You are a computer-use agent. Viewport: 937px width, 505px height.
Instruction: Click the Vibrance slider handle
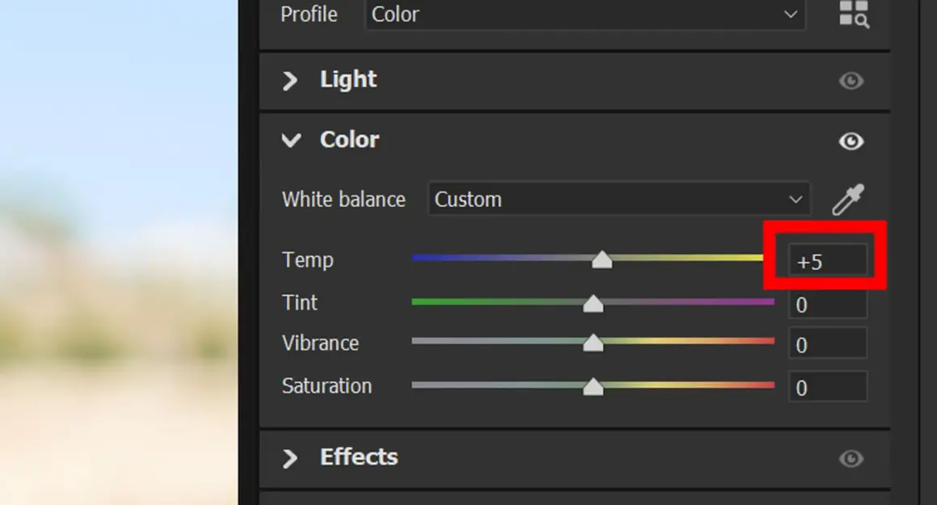tap(594, 343)
